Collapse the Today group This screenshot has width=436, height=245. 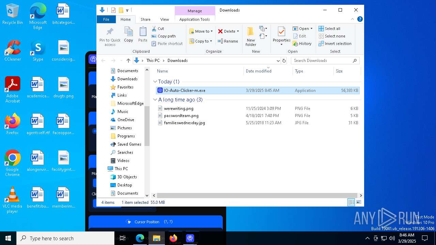coord(155,82)
